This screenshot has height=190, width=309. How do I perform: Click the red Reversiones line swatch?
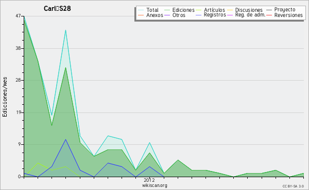pos(269,15)
